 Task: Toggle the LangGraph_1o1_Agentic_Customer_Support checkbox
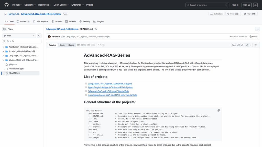(x=86, y=84)
